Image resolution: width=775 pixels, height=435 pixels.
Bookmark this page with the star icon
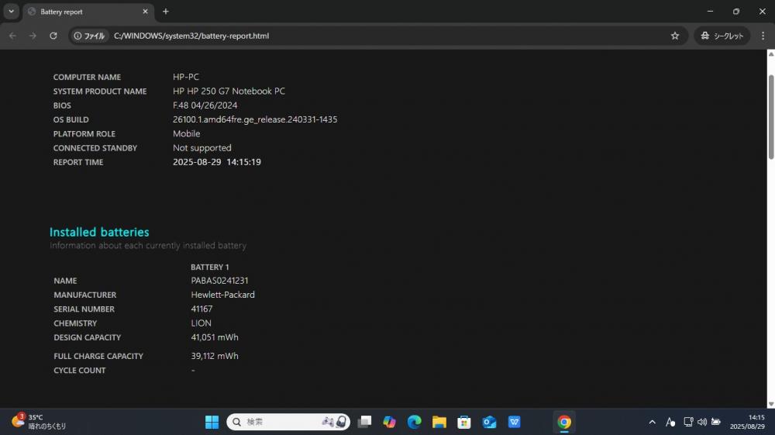pyautogui.click(x=675, y=36)
